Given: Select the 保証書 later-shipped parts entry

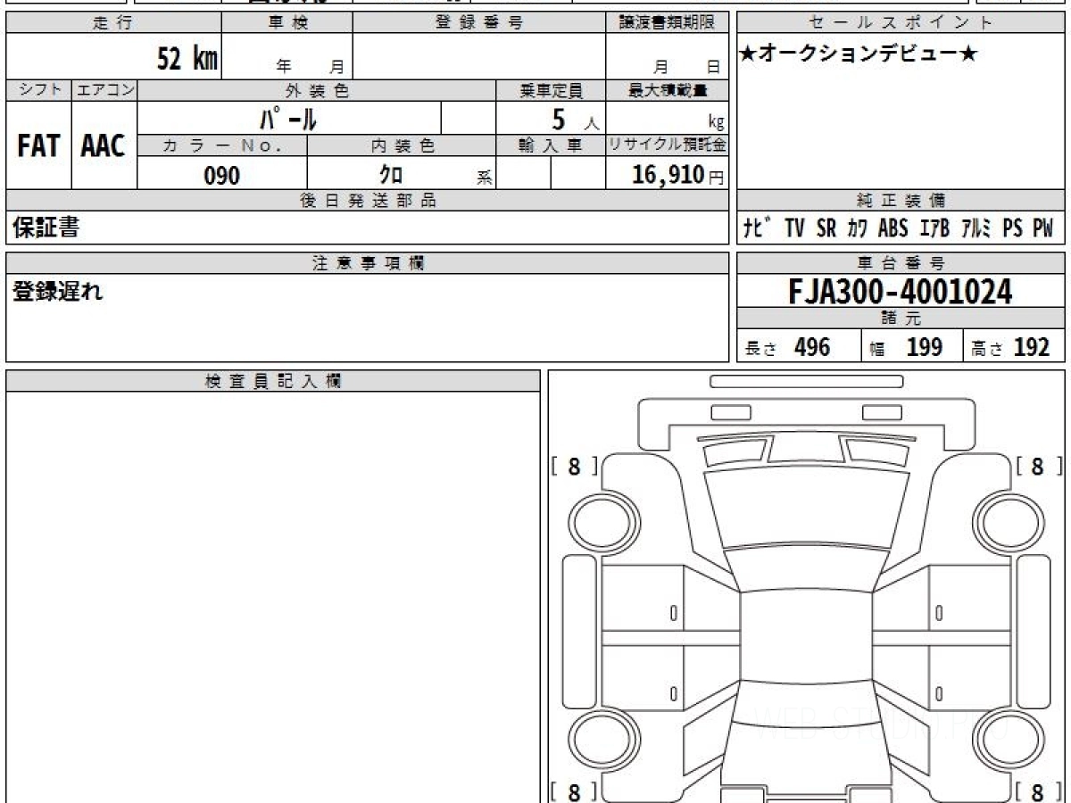Looking at the screenshot, I should 46,228.
